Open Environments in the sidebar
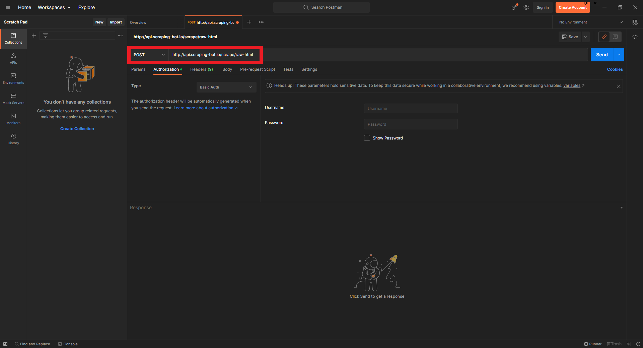 click(x=13, y=79)
